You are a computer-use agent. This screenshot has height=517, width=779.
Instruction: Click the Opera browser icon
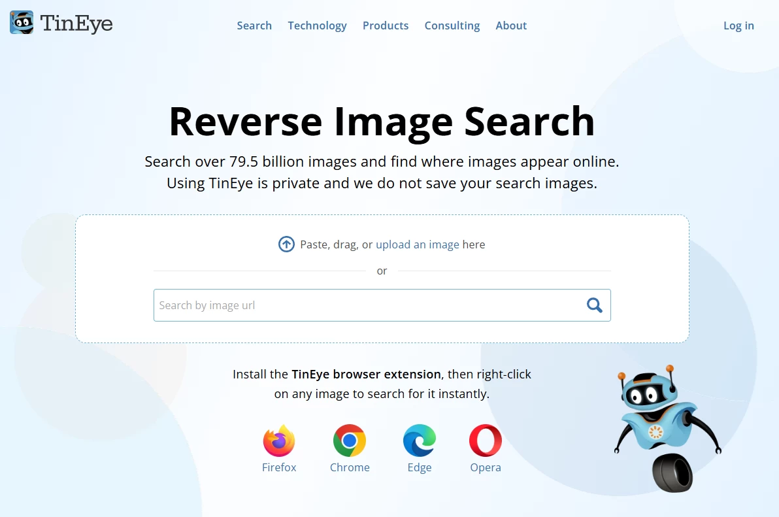[x=486, y=441]
